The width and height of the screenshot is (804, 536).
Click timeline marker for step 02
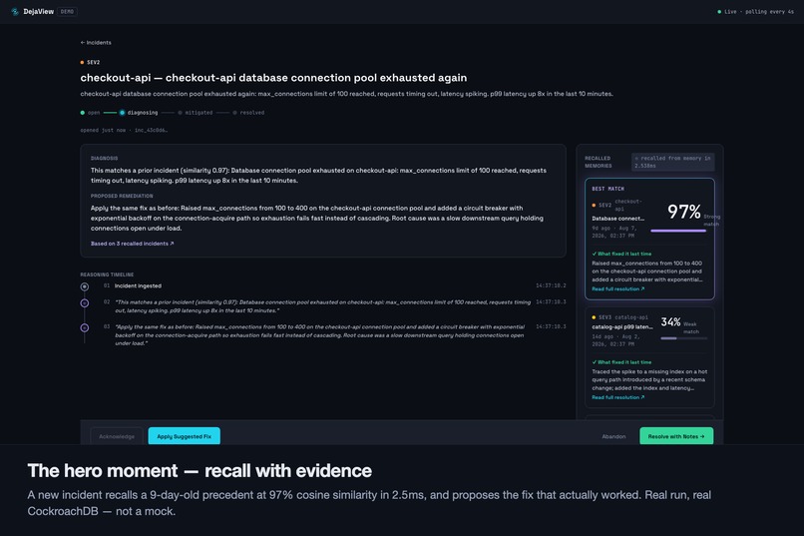pyautogui.click(x=85, y=303)
